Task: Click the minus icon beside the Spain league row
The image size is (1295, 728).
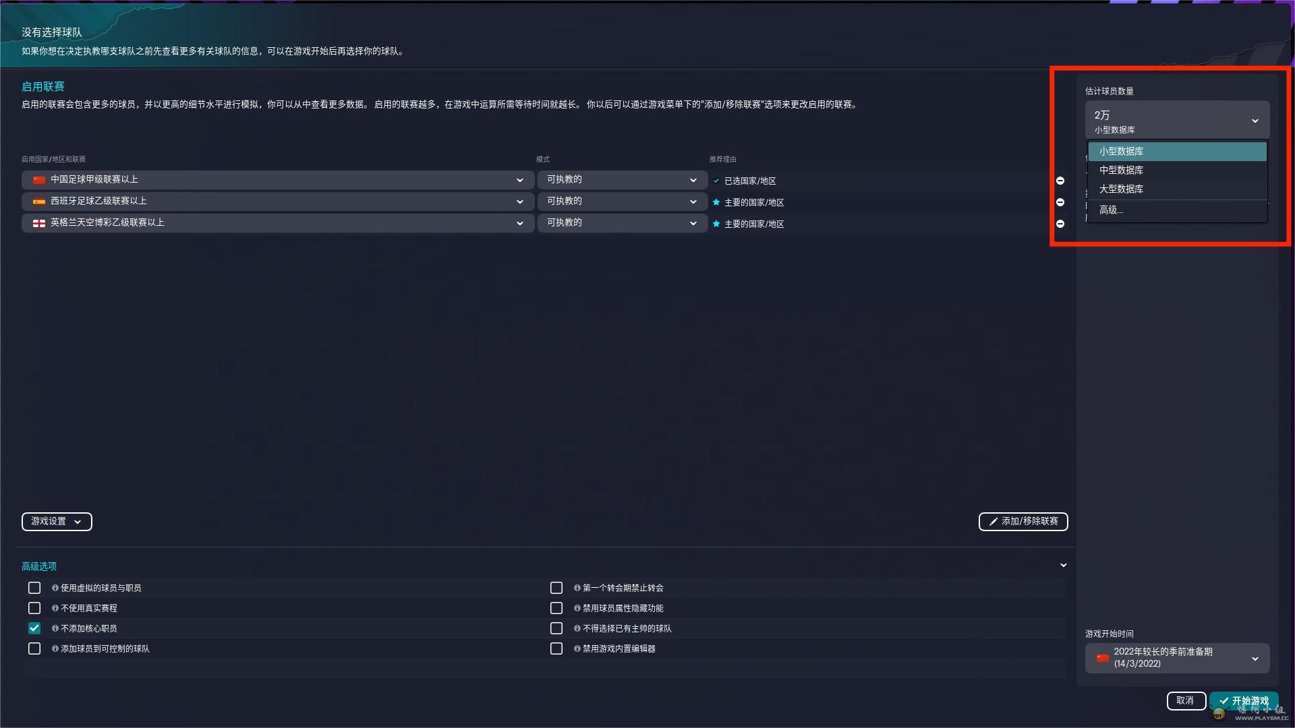Action: 1060,202
